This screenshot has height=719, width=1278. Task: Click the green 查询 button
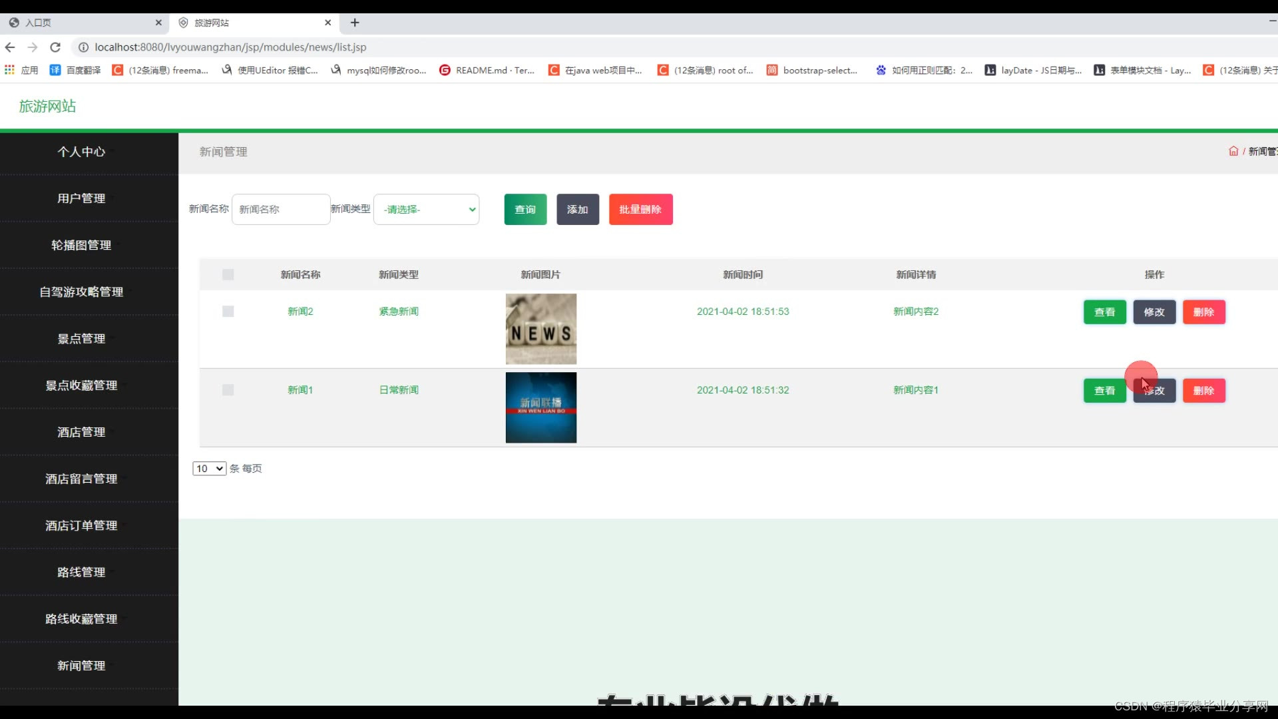pos(525,209)
